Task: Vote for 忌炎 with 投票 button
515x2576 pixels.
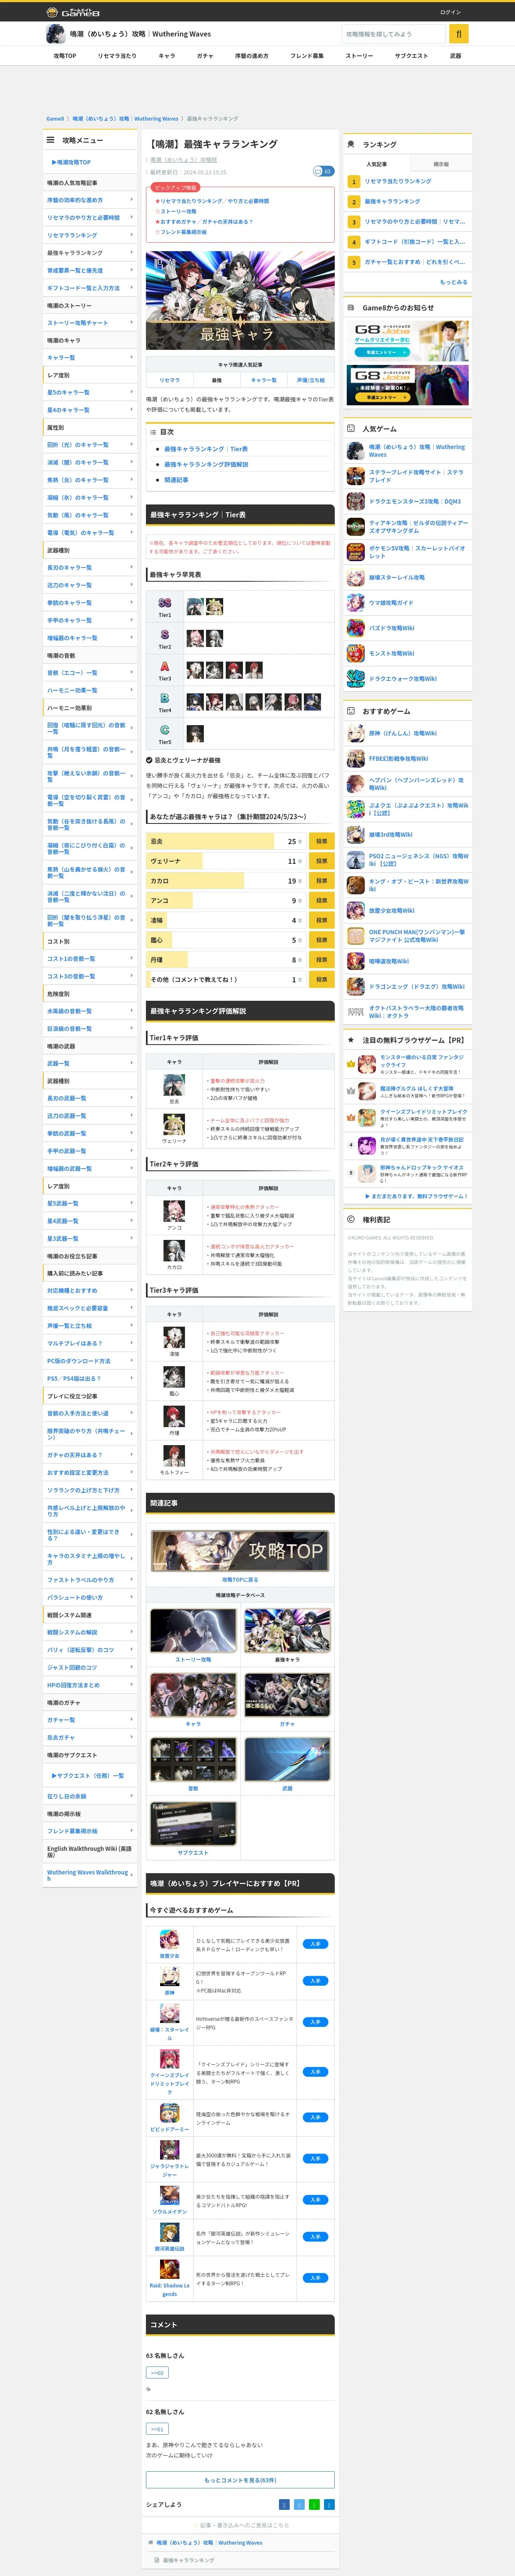Action: 321,841
